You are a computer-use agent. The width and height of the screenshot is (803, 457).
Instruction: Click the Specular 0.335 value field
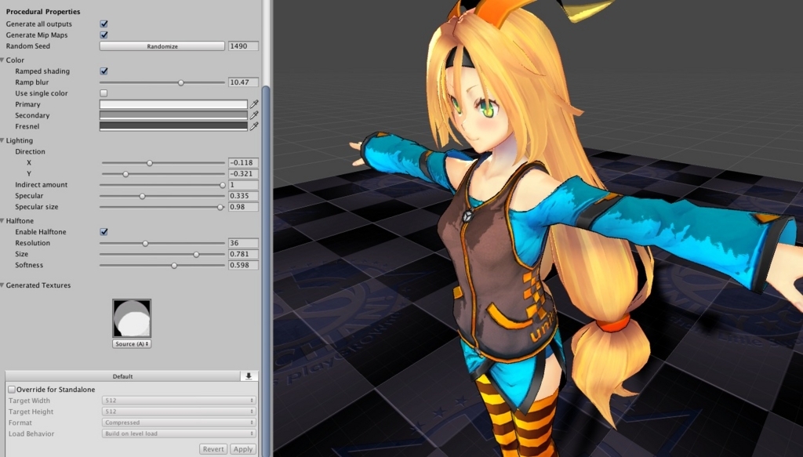point(243,196)
